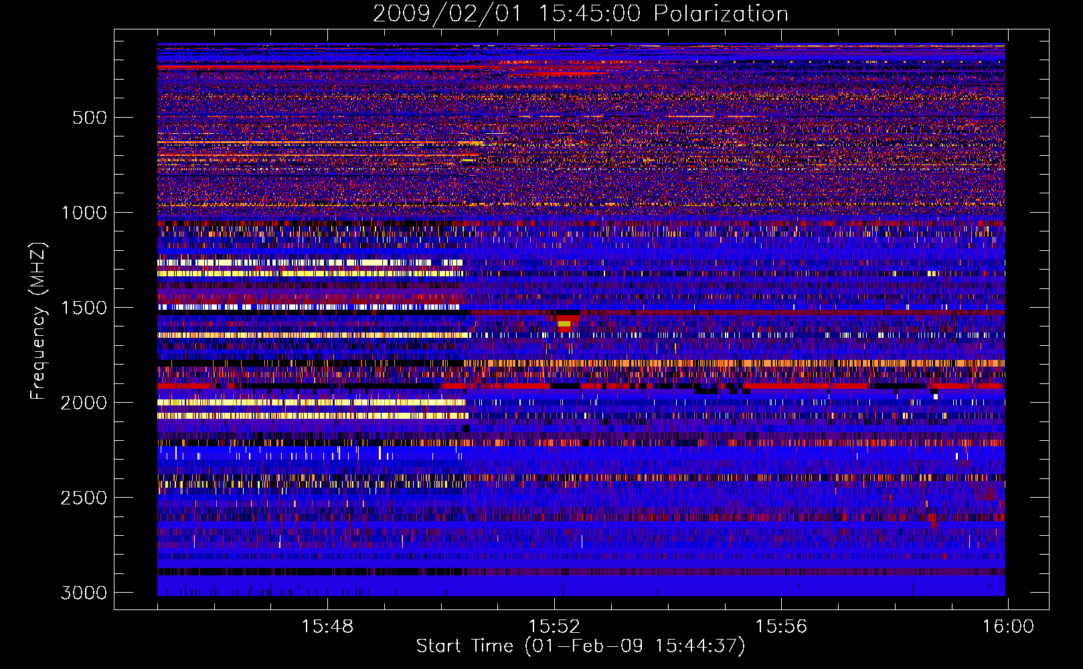Click the plot title '2009/02/01 15:45:00 Polarization'
The height and width of the screenshot is (669, 1083).
580,14
